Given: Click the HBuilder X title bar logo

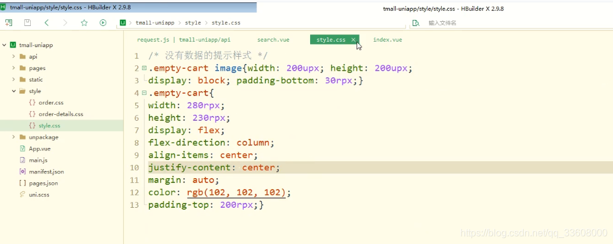Looking at the screenshot, I should [x=3, y=7].
